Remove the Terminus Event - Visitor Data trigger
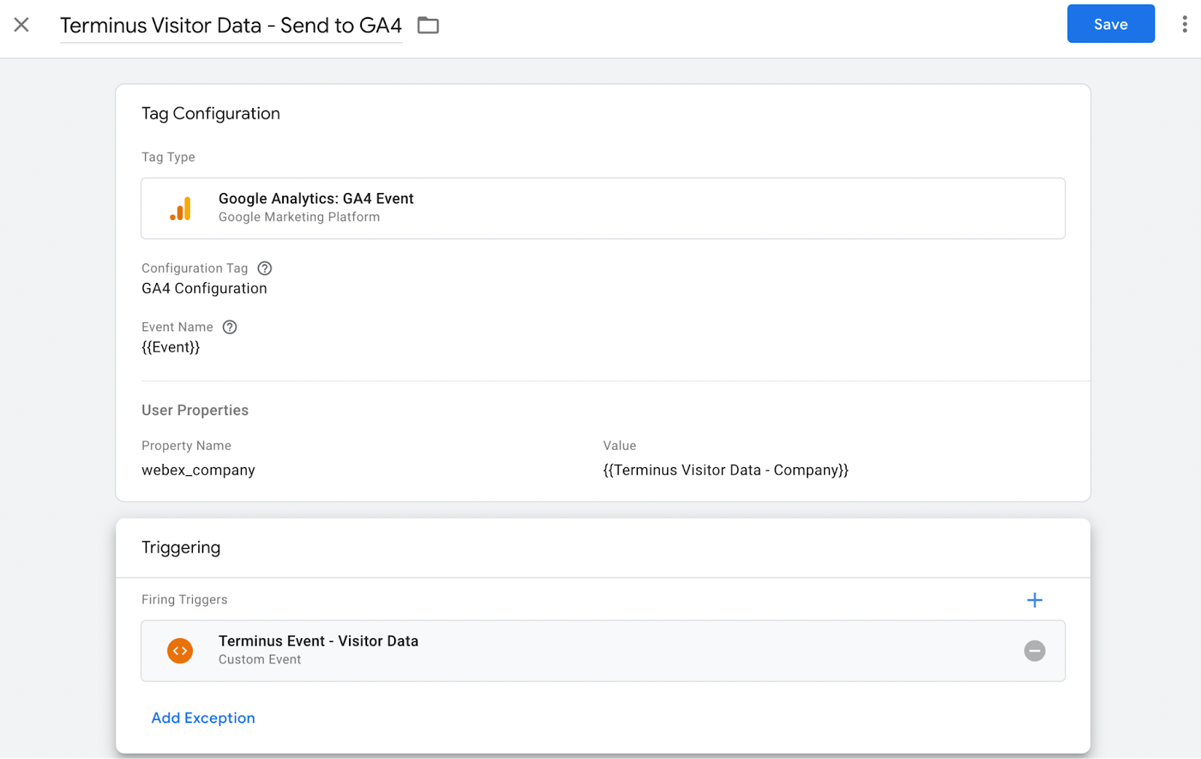 (x=1034, y=651)
